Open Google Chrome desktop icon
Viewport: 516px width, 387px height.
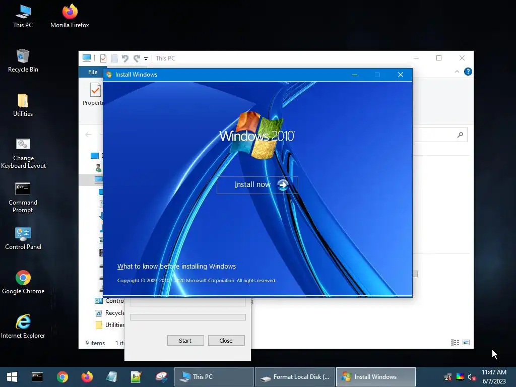click(x=23, y=282)
